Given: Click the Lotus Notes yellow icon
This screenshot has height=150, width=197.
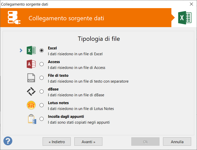Looking at the screenshot, I should click(31, 105).
